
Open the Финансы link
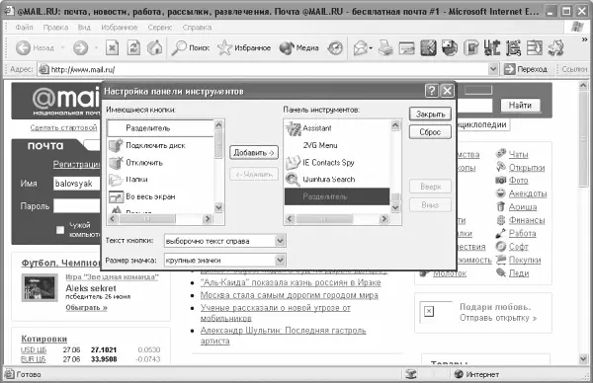(527, 220)
